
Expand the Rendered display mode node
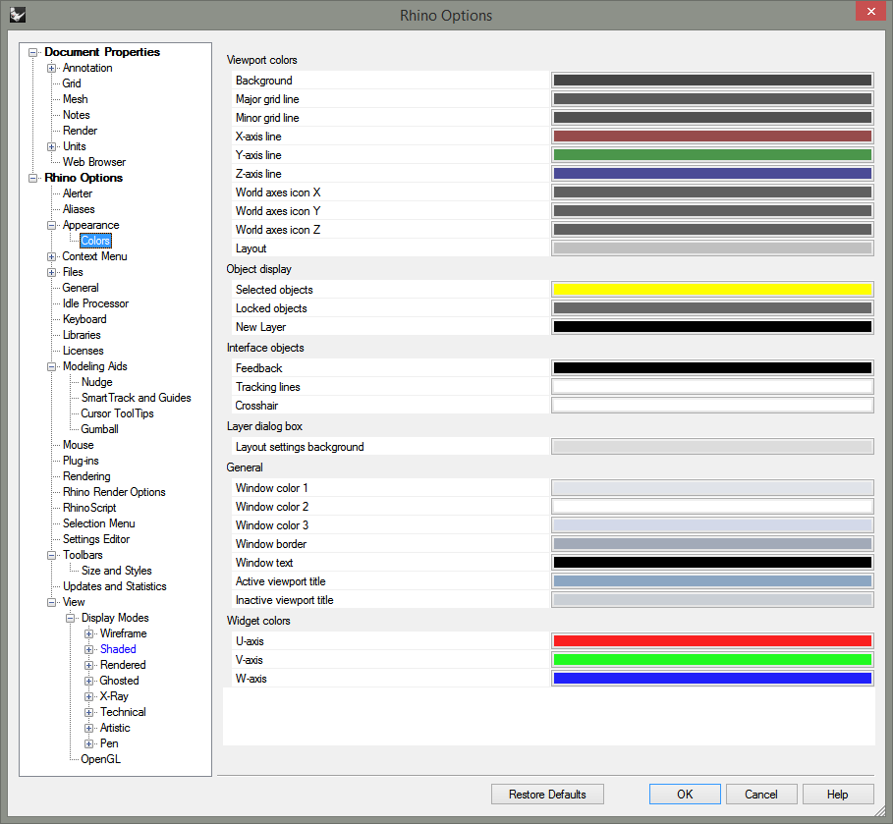click(88, 665)
